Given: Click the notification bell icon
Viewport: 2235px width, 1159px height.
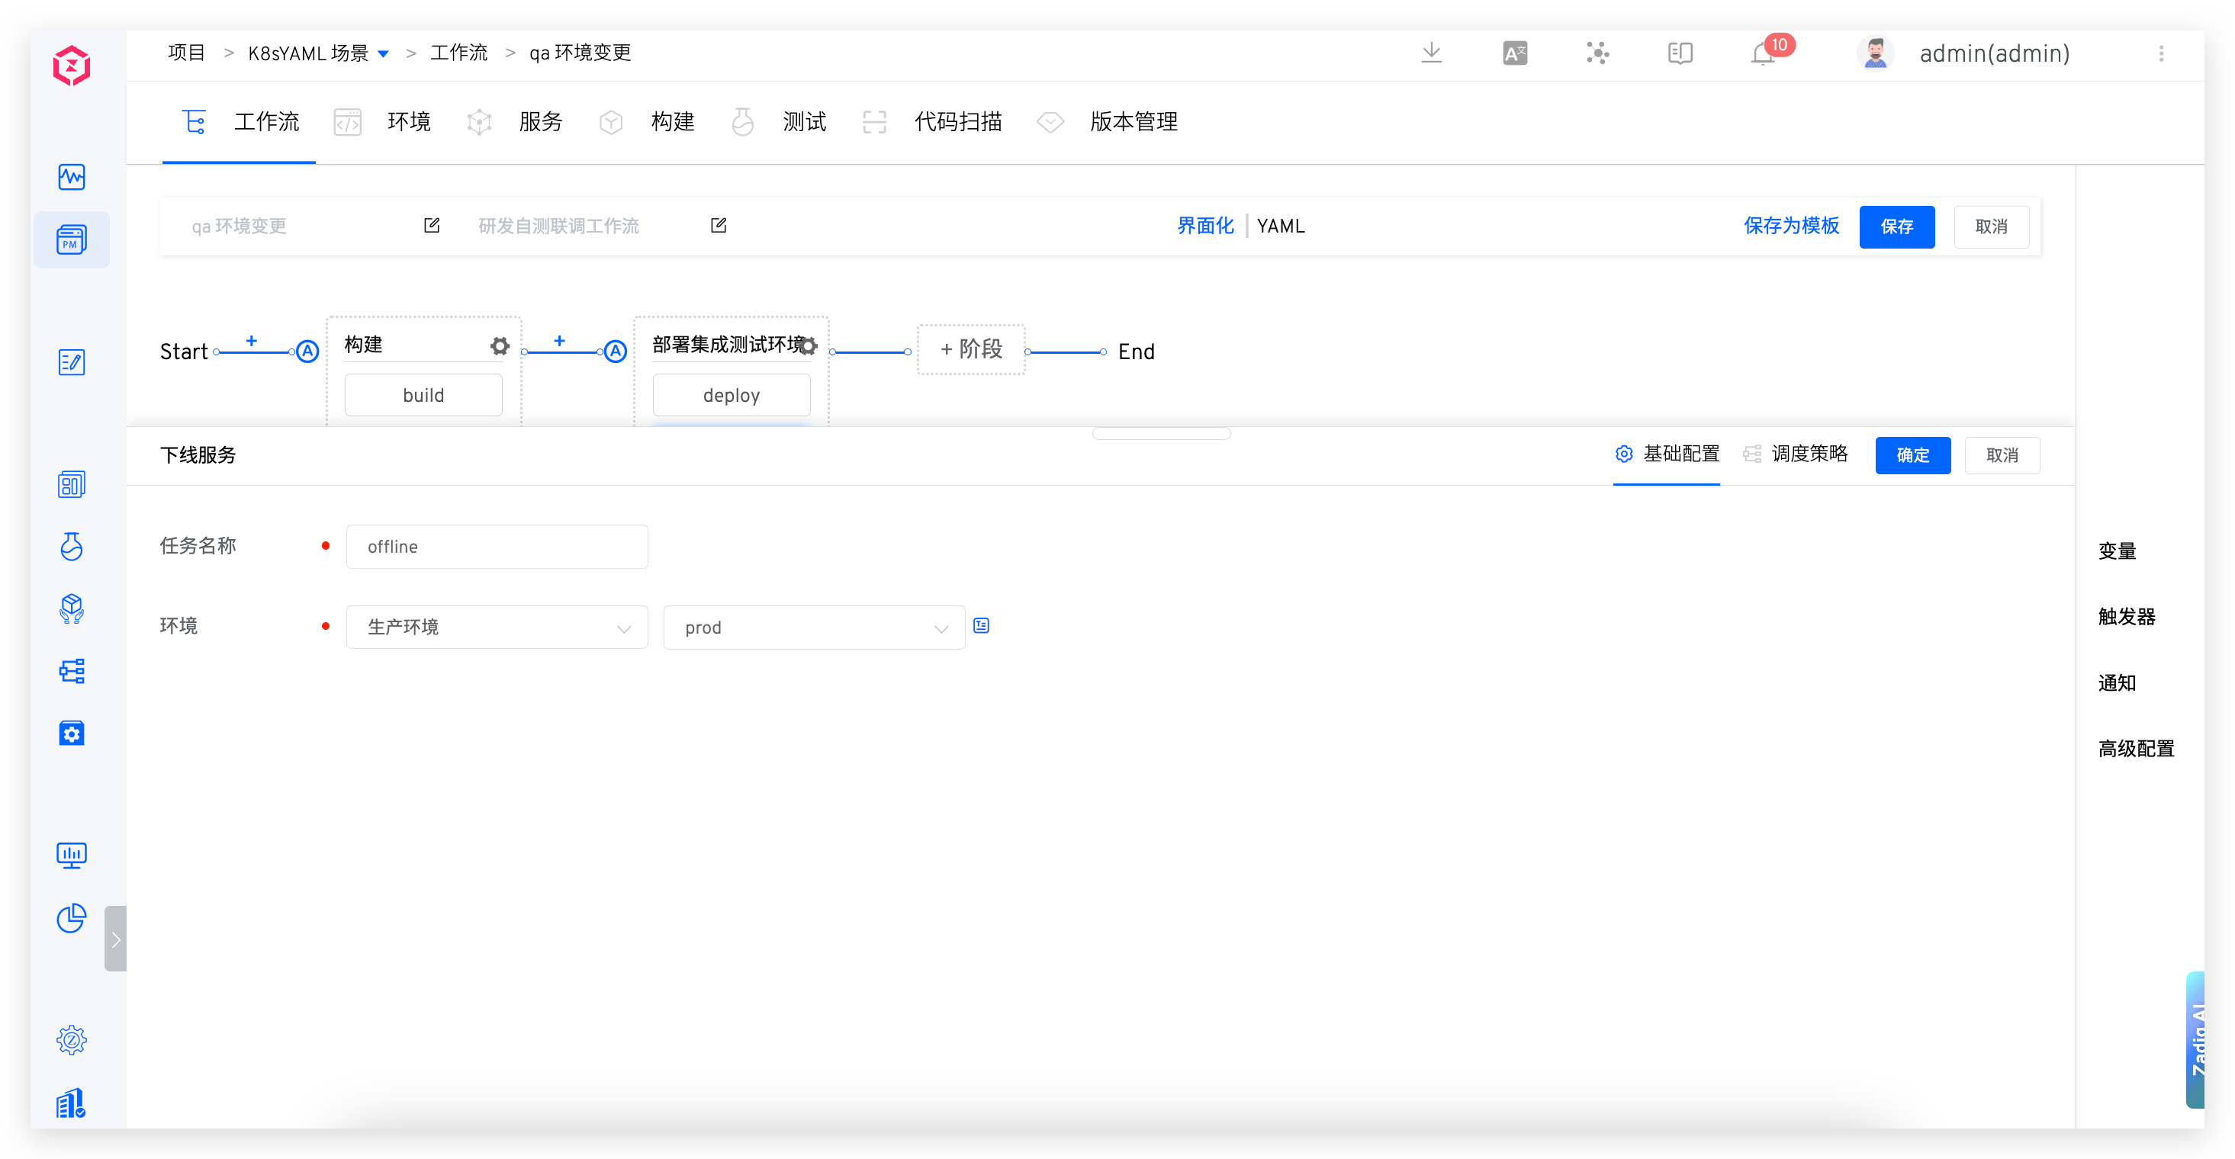Looking at the screenshot, I should point(1762,55).
